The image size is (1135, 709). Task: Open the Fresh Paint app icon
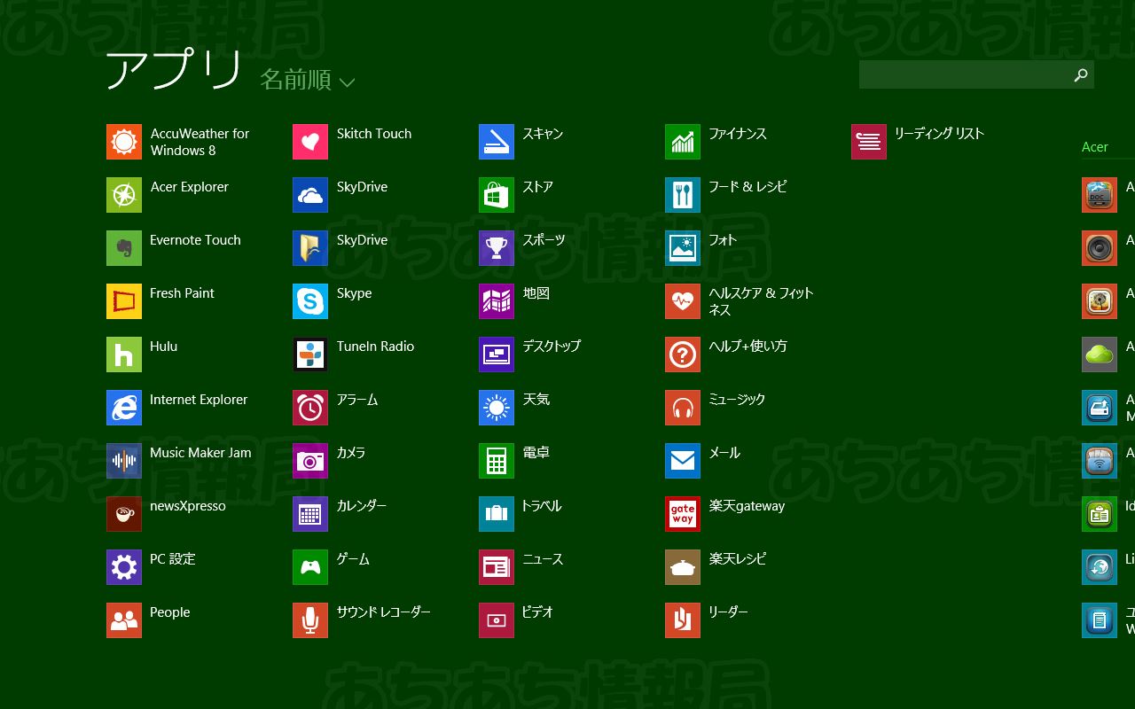click(x=124, y=301)
